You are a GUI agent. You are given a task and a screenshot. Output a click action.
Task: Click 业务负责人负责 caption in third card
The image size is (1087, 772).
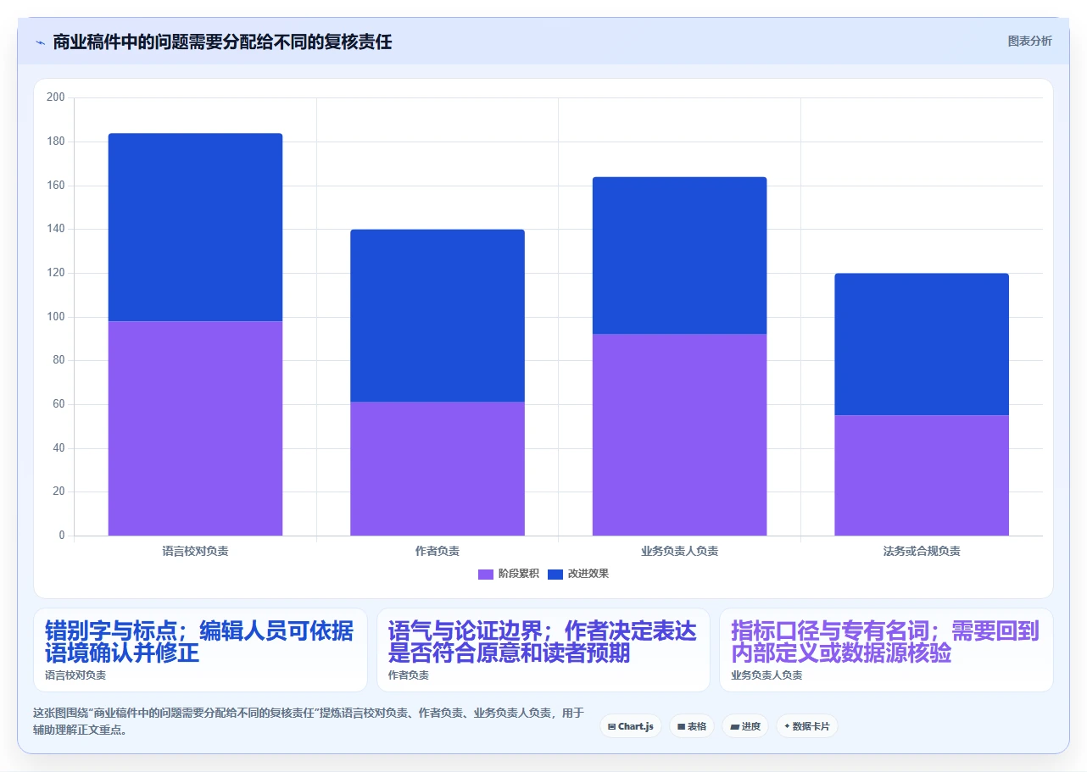pyautogui.click(x=766, y=675)
